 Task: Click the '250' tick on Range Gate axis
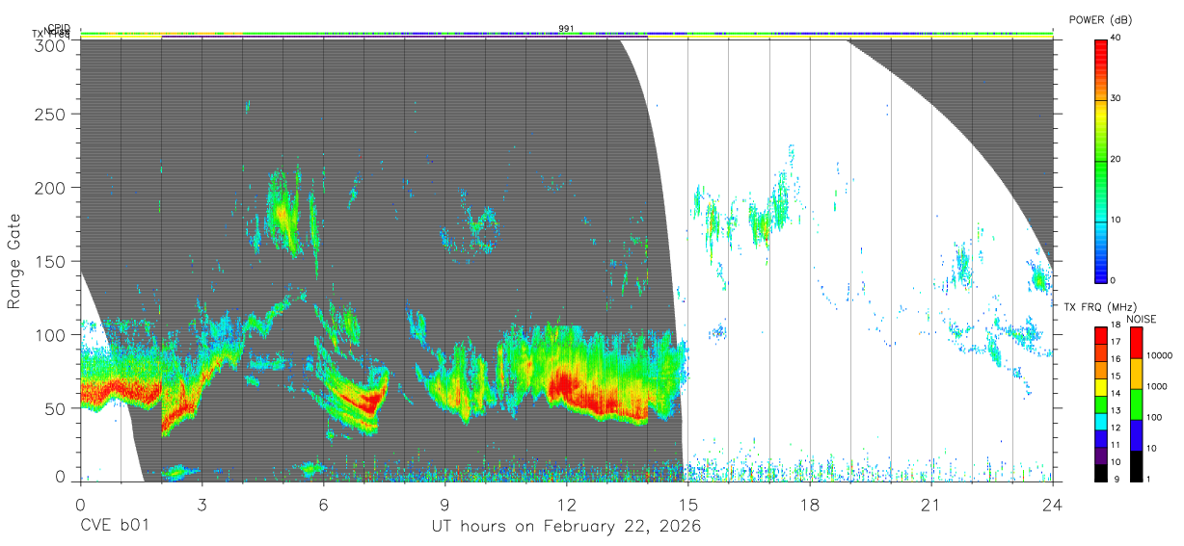51,114
